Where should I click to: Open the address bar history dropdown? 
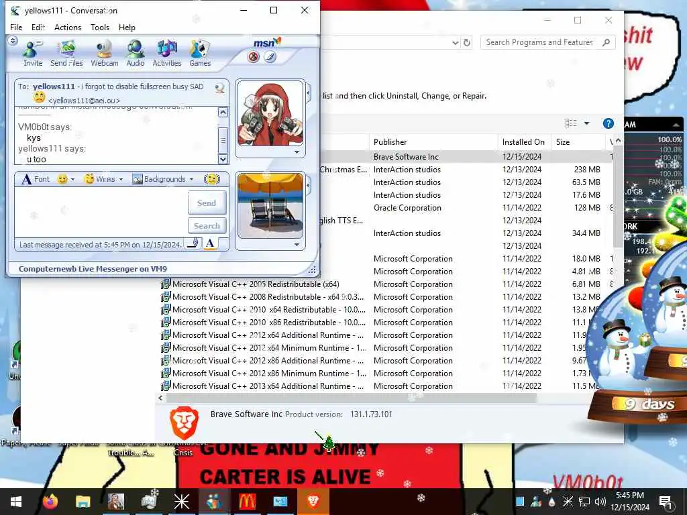pos(456,42)
